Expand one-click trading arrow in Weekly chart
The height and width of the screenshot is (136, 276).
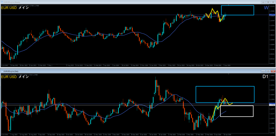(x=2, y=6)
